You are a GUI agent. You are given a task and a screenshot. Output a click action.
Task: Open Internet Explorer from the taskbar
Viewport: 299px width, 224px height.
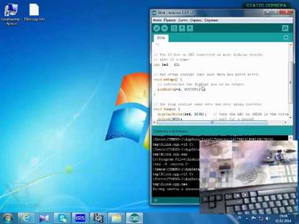click(26, 218)
